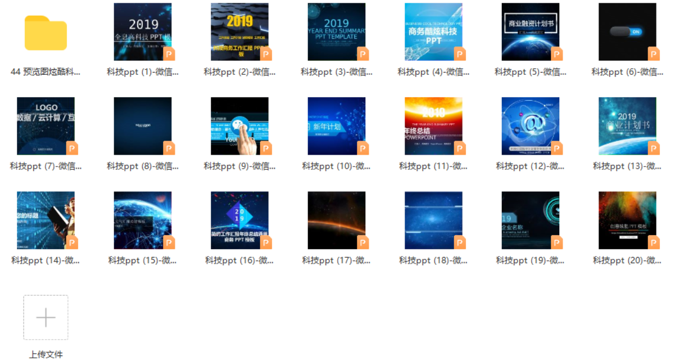
Task: Select the 商务酷炫科技 PPT thumbnail
Action: point(433,31)
